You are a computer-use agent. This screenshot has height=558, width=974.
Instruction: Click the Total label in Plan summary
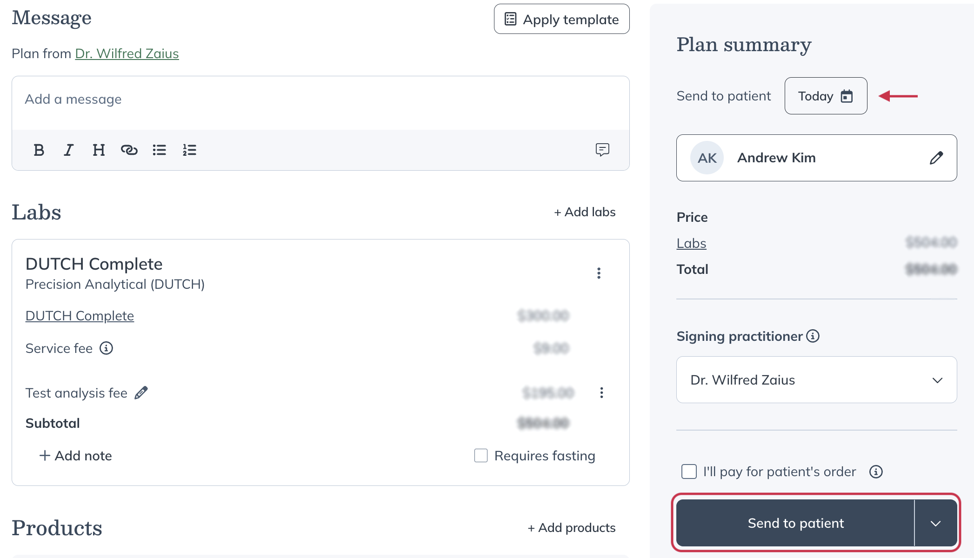[692, 269]
